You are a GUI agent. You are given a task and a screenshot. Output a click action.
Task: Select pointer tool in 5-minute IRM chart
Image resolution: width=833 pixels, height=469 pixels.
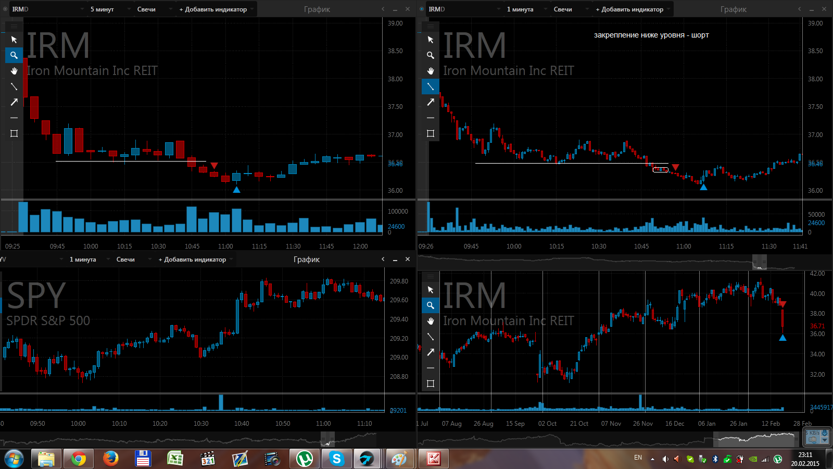14,40
